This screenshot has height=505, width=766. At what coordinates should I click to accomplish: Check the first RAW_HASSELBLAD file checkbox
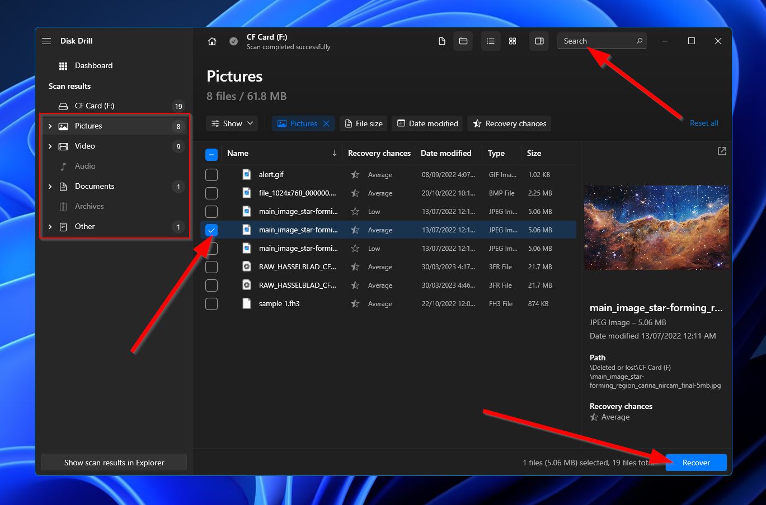(212, 267)
